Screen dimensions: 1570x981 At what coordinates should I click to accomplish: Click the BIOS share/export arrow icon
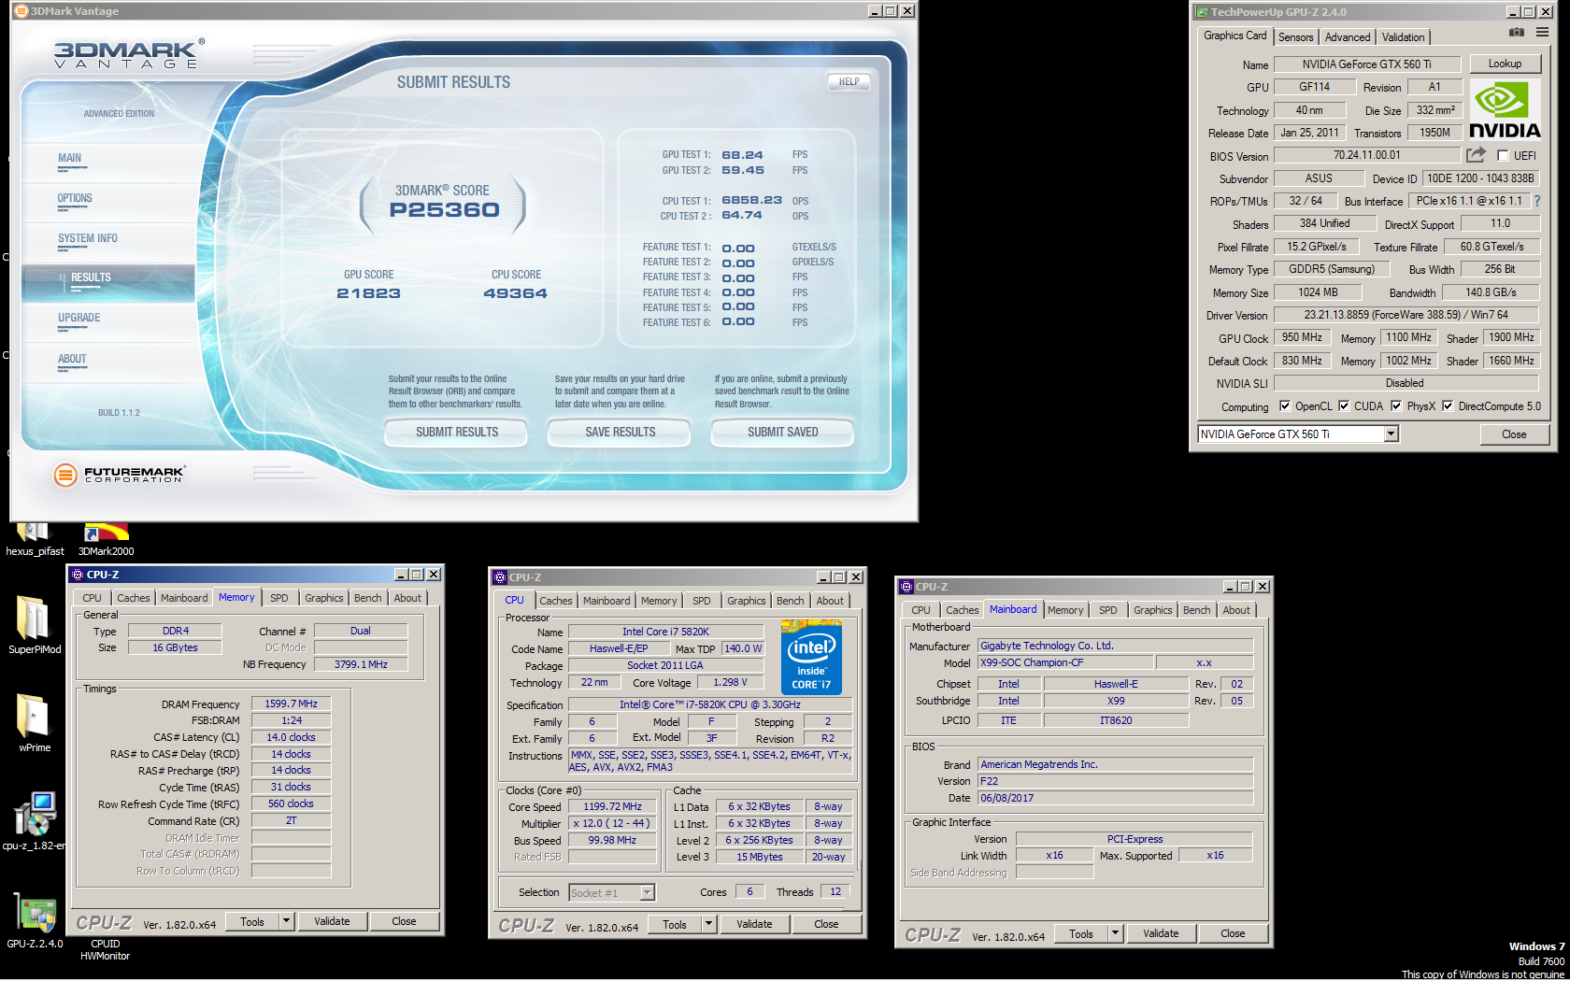click(x=1476, y=155)
